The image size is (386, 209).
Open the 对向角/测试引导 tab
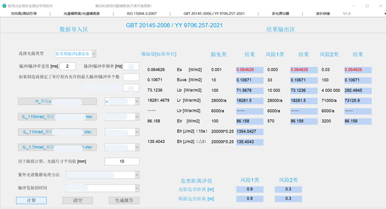click(x=24, y=13)
